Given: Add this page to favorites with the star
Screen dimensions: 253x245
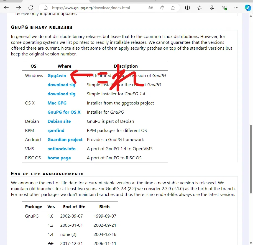Looking at the screenshot, I should coord(173,8).
